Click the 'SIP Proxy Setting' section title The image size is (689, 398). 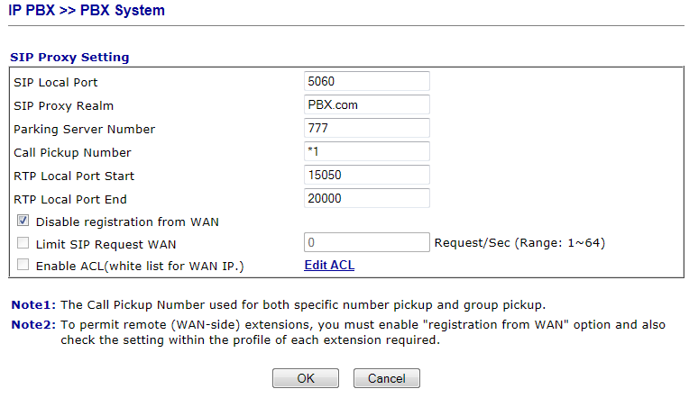pos(69,58)
